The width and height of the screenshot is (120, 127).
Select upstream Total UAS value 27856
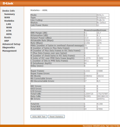point(100,109)
